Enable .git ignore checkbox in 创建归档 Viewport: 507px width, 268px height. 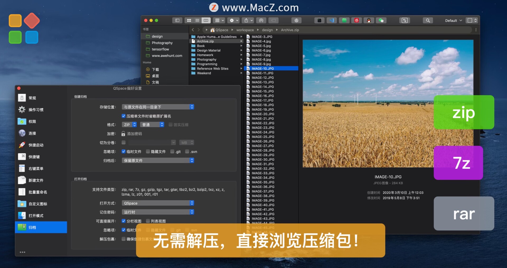pos(172,151)
